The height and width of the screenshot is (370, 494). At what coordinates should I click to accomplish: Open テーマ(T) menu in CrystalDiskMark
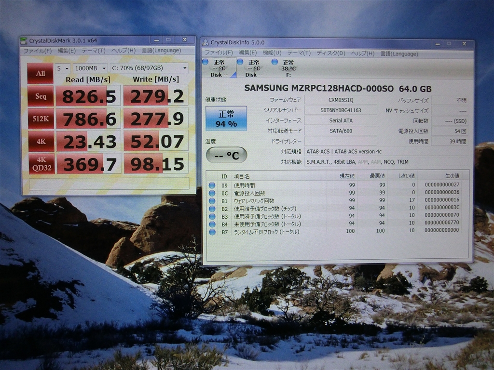pos(93,51)
